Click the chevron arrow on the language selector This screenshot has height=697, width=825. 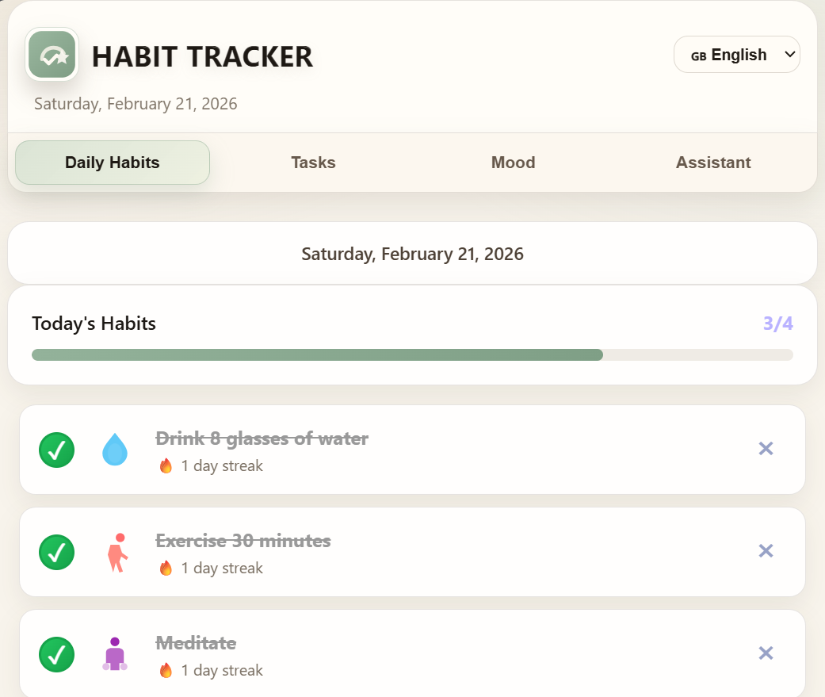pos(789,54)
